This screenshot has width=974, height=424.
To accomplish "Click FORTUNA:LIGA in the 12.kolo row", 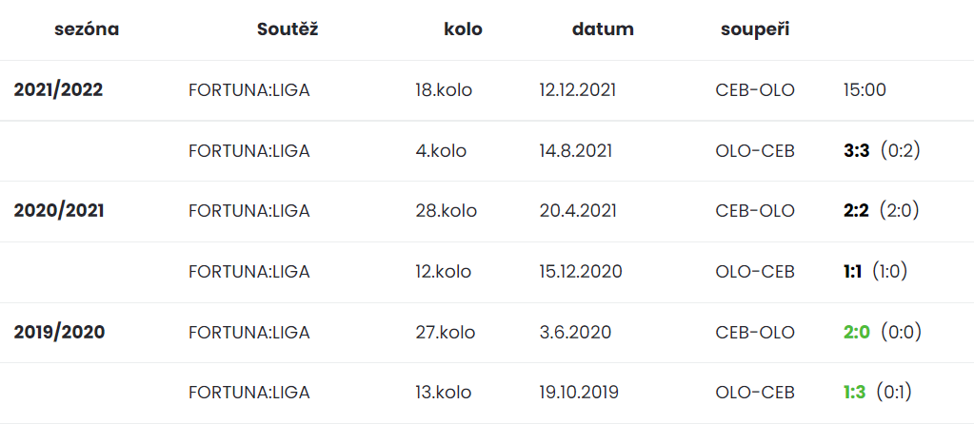I will (x=249, y=272).
